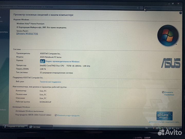This screenshot has width=185, height=139.
Task: Select User_PC next to Полное имя
Action: pos(43,94)
